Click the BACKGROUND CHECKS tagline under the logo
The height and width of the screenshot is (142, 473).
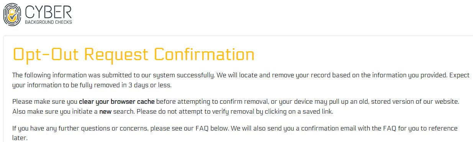tap(48, 22)
